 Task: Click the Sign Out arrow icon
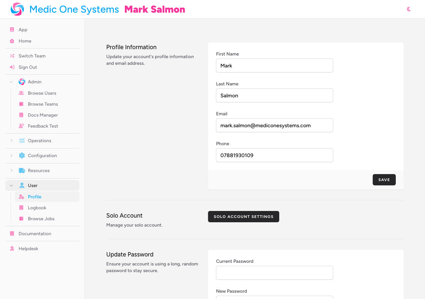[x=12, y=67]
